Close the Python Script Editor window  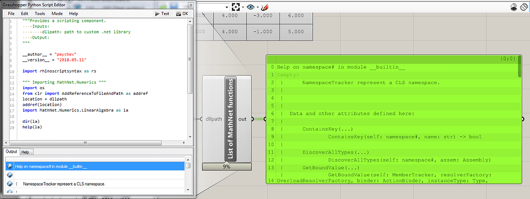(x=190, y=5)
